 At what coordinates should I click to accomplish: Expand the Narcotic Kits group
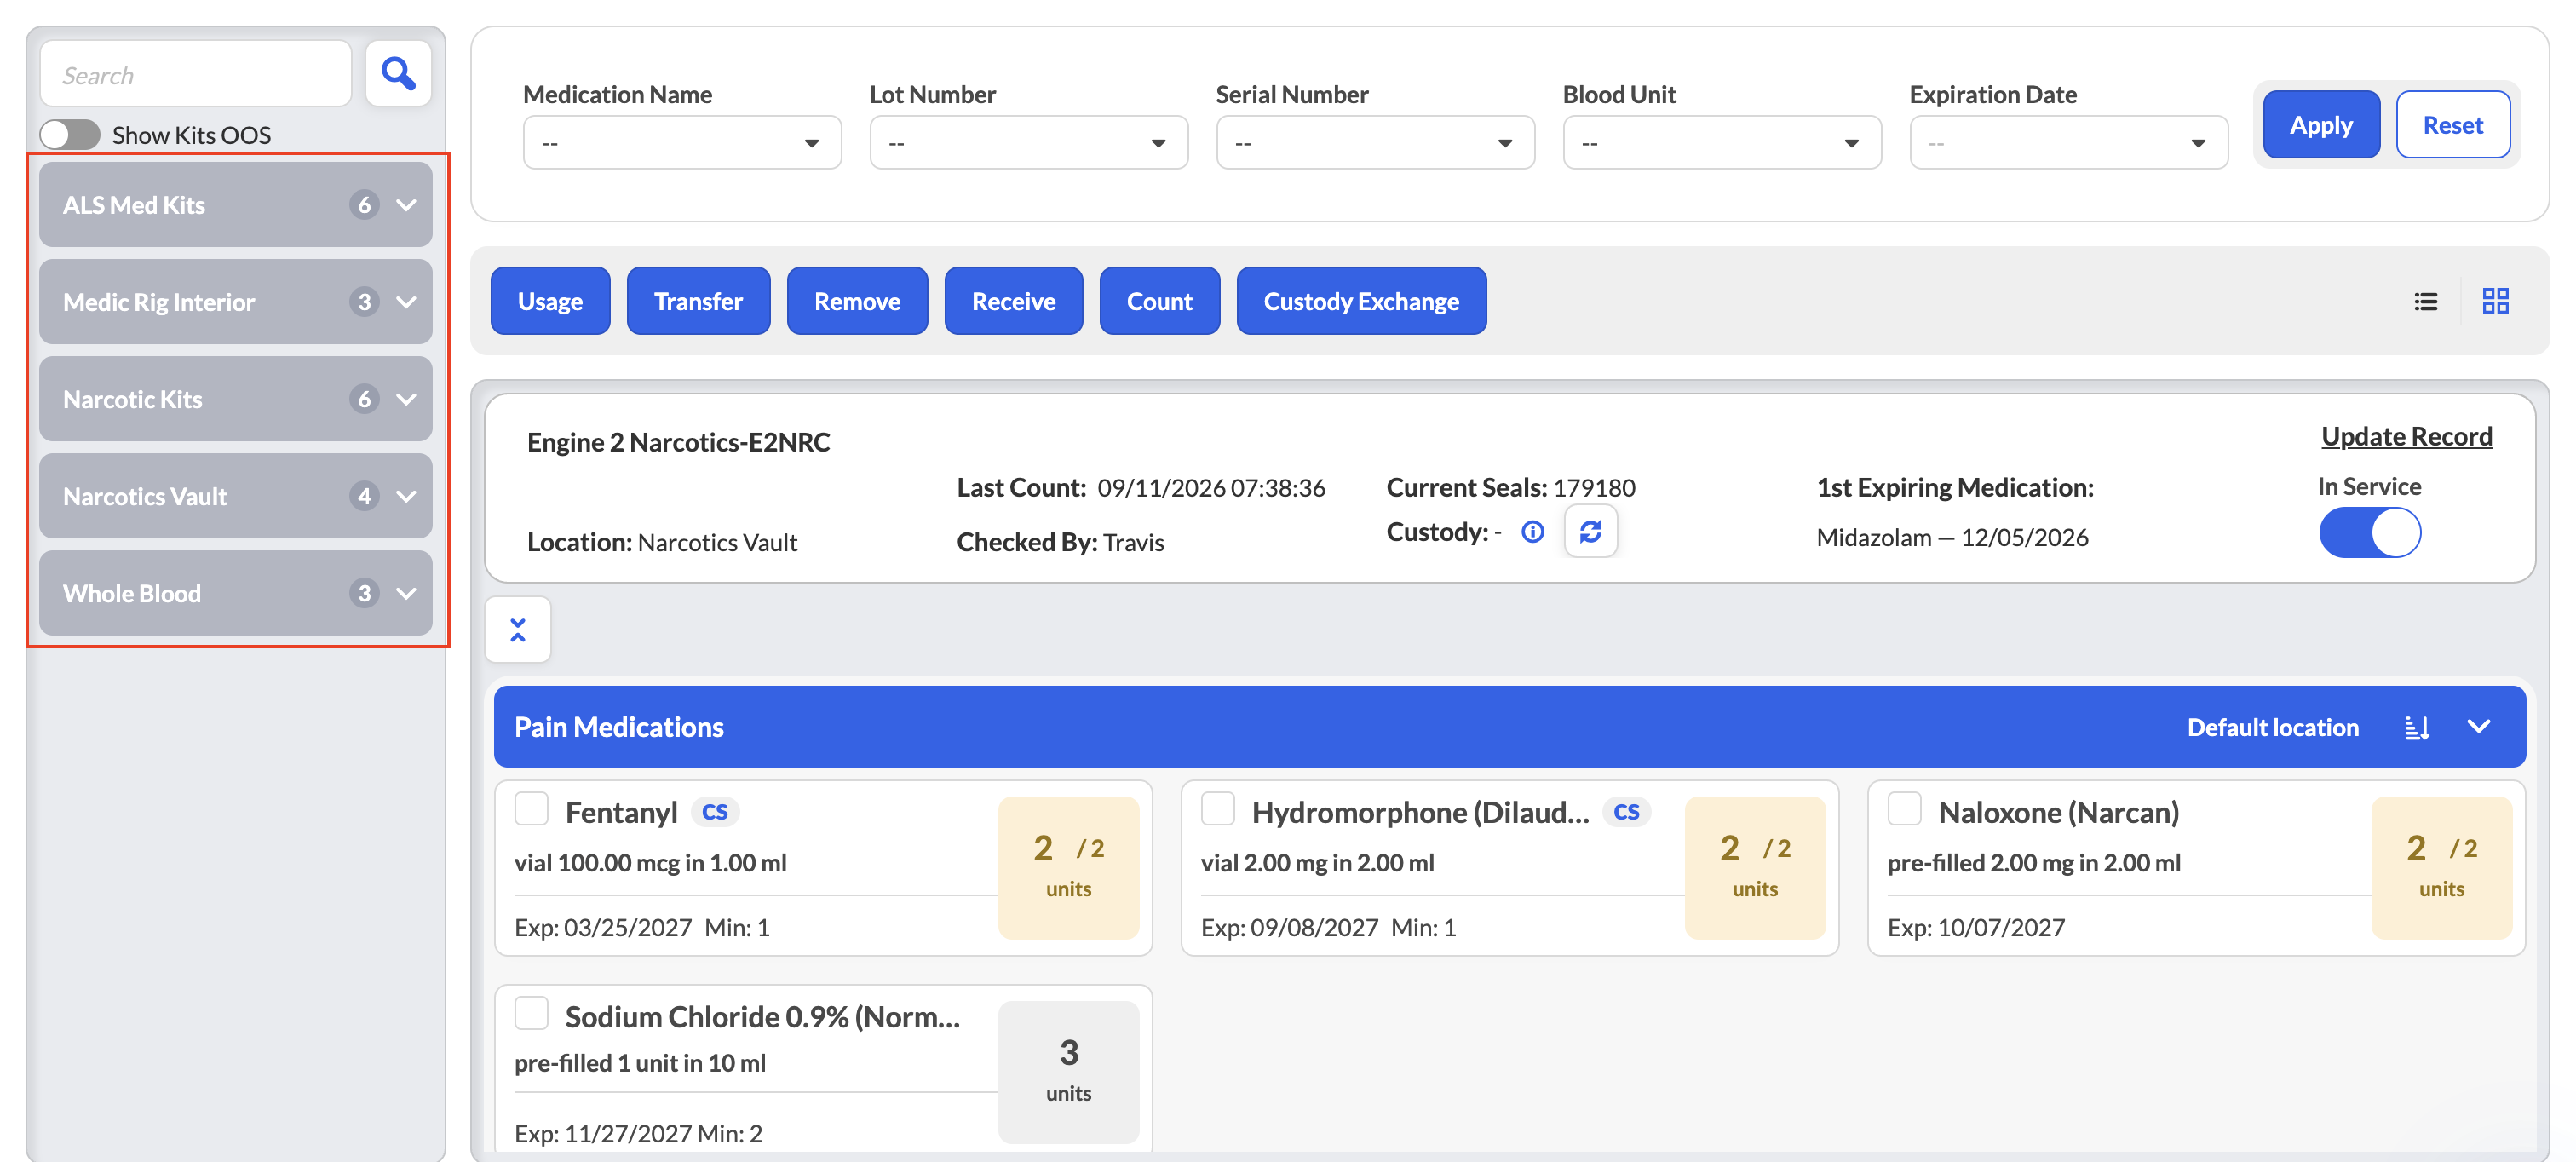pyautogui.click(x=236, y=399)
